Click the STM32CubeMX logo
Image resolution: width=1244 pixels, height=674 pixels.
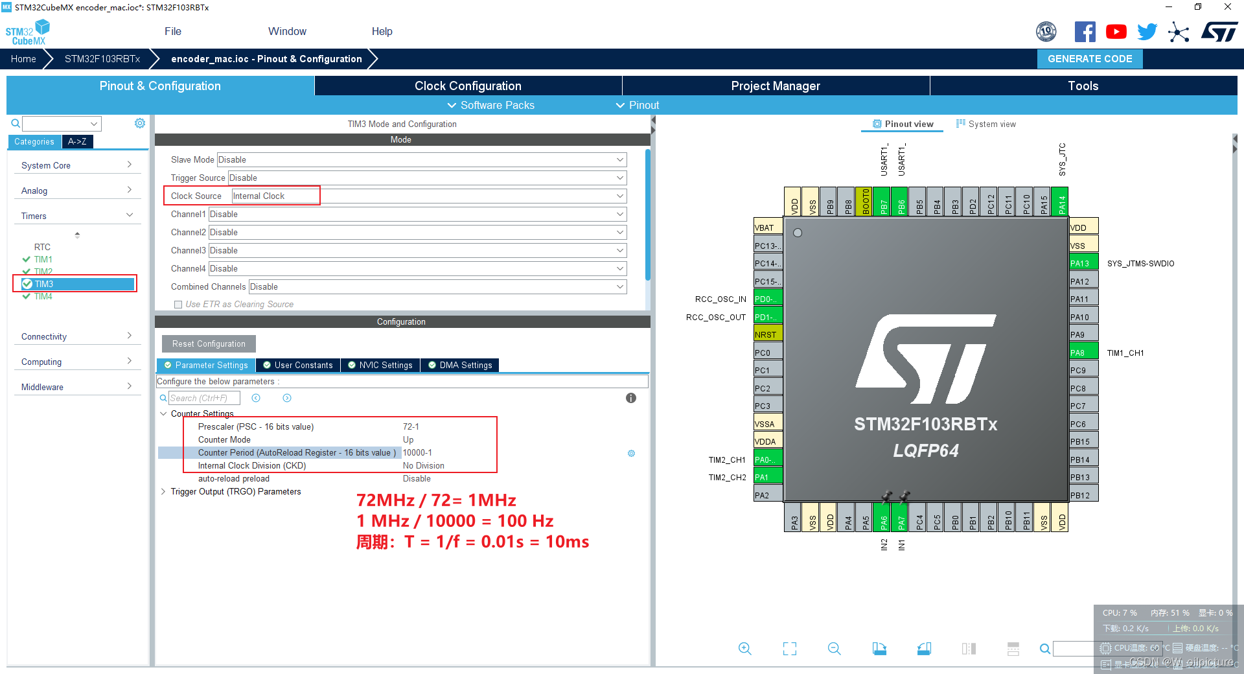28,32
